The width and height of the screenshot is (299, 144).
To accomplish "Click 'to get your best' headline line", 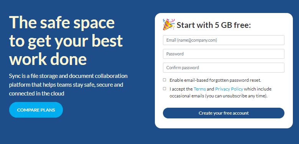I will [x=66, y=40].
